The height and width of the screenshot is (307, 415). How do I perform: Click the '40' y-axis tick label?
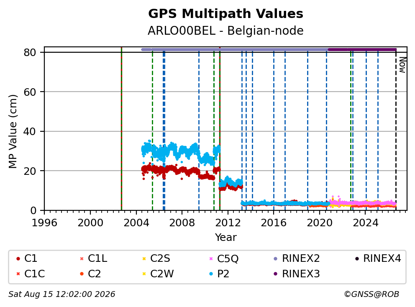tap(30, 131)
